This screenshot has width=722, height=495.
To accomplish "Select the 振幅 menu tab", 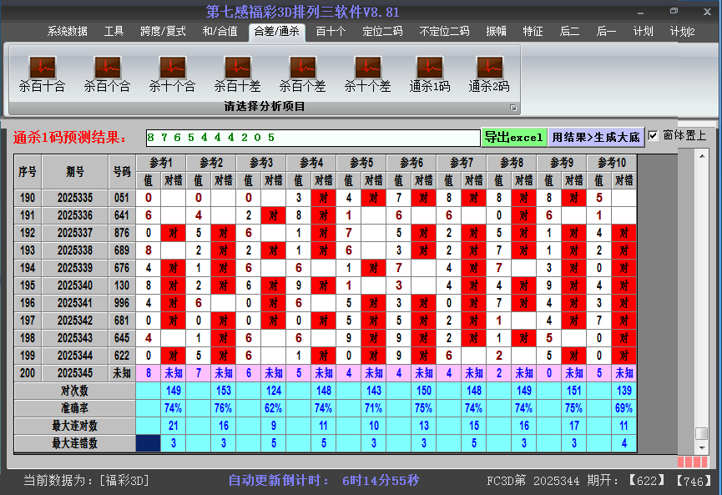I will (496, 32).
